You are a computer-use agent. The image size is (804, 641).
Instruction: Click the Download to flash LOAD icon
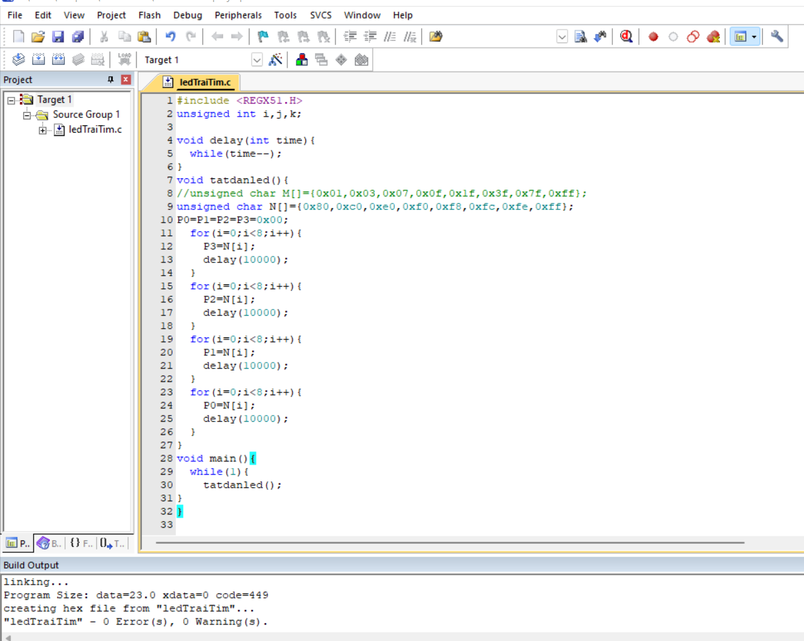124,60
